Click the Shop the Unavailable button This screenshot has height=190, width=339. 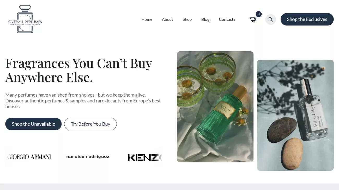pos(33,124)
